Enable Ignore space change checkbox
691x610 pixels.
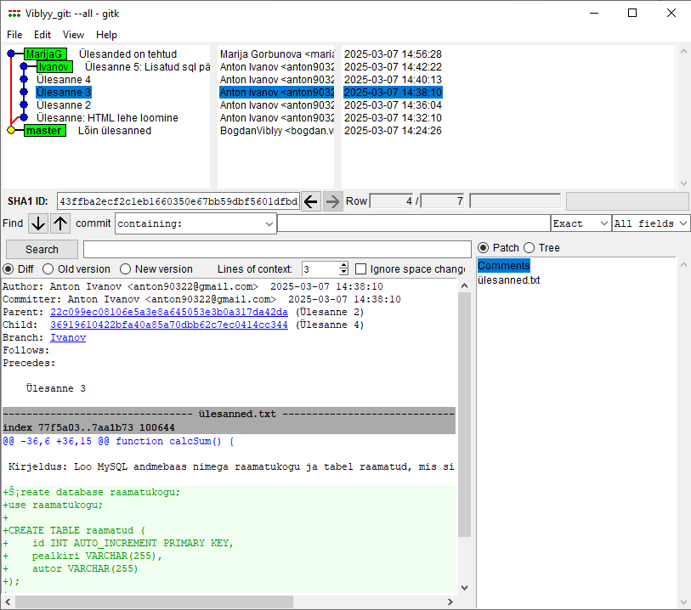(361, 269)
